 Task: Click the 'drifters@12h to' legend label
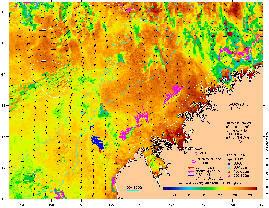pyautogui.click(x=209, y=159)
